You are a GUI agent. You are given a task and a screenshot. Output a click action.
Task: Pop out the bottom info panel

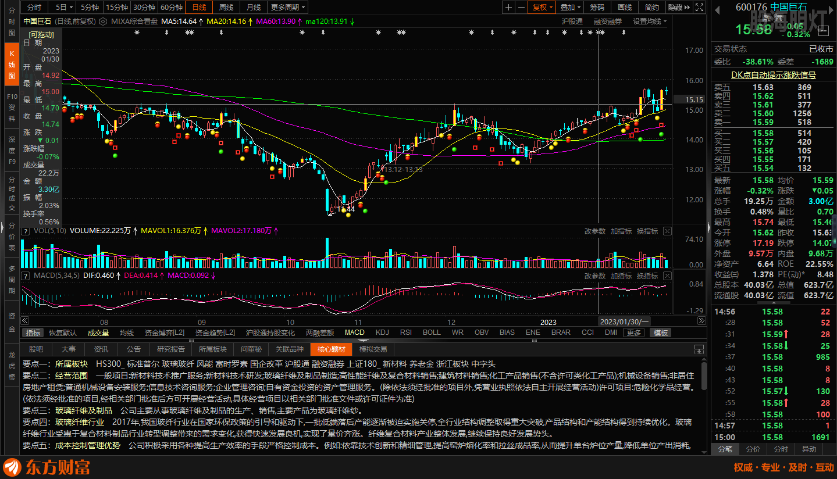pos(699,349)
